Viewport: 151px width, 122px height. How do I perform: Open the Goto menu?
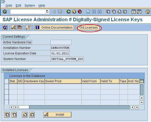(x=9, y=6)
